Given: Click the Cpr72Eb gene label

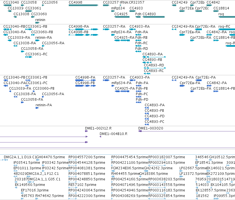Looking at the screenshot, I should [x=197, y=2].
